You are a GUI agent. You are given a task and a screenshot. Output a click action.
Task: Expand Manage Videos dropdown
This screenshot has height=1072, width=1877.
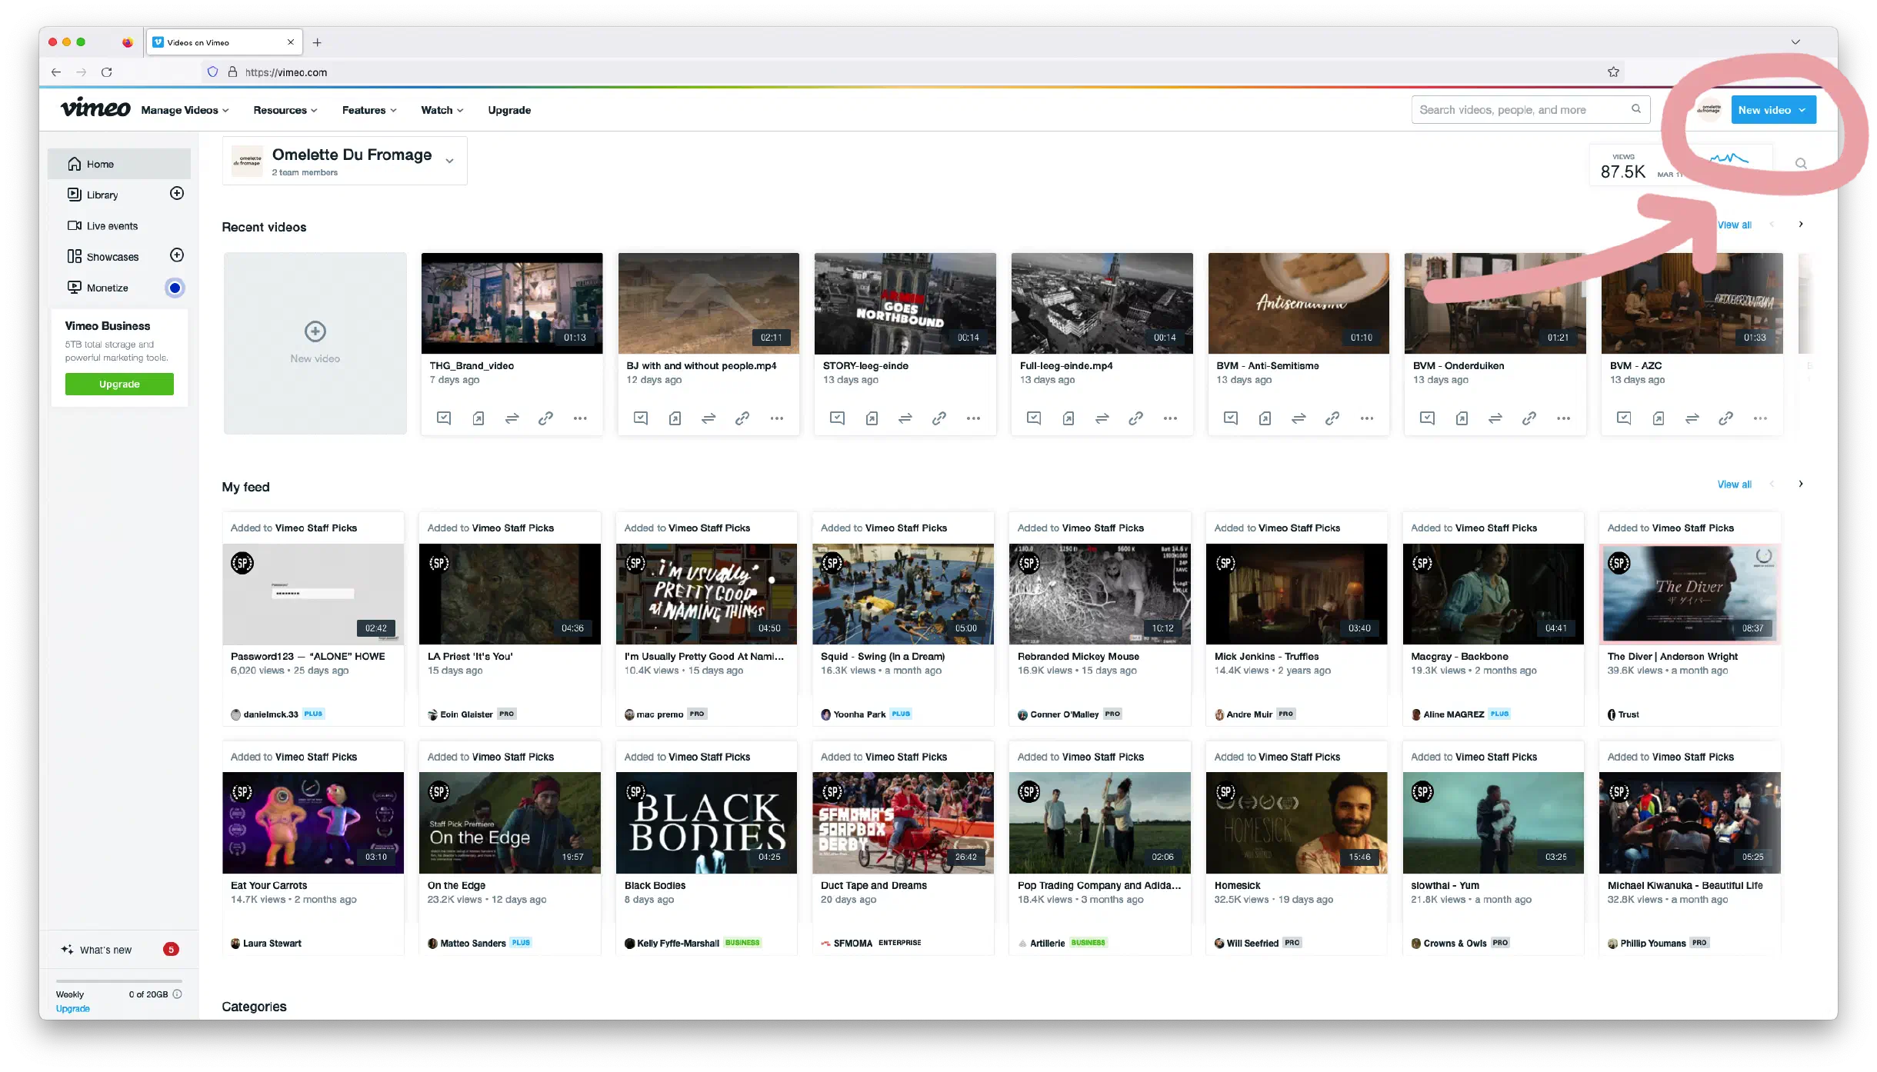(x=185, y=110)
